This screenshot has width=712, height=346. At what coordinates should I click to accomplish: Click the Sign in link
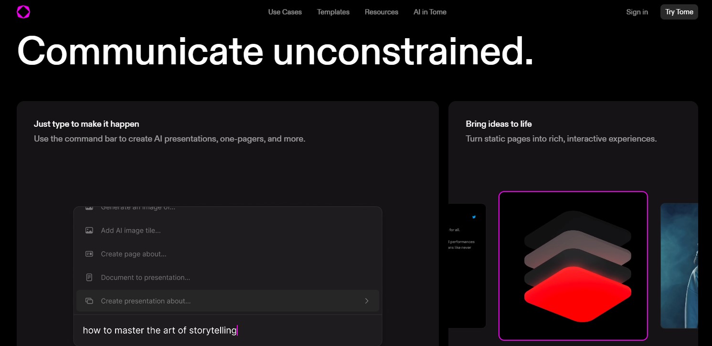637,12
